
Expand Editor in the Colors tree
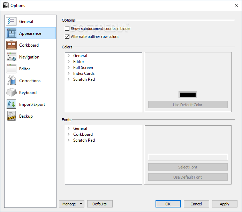click(69, 62)
